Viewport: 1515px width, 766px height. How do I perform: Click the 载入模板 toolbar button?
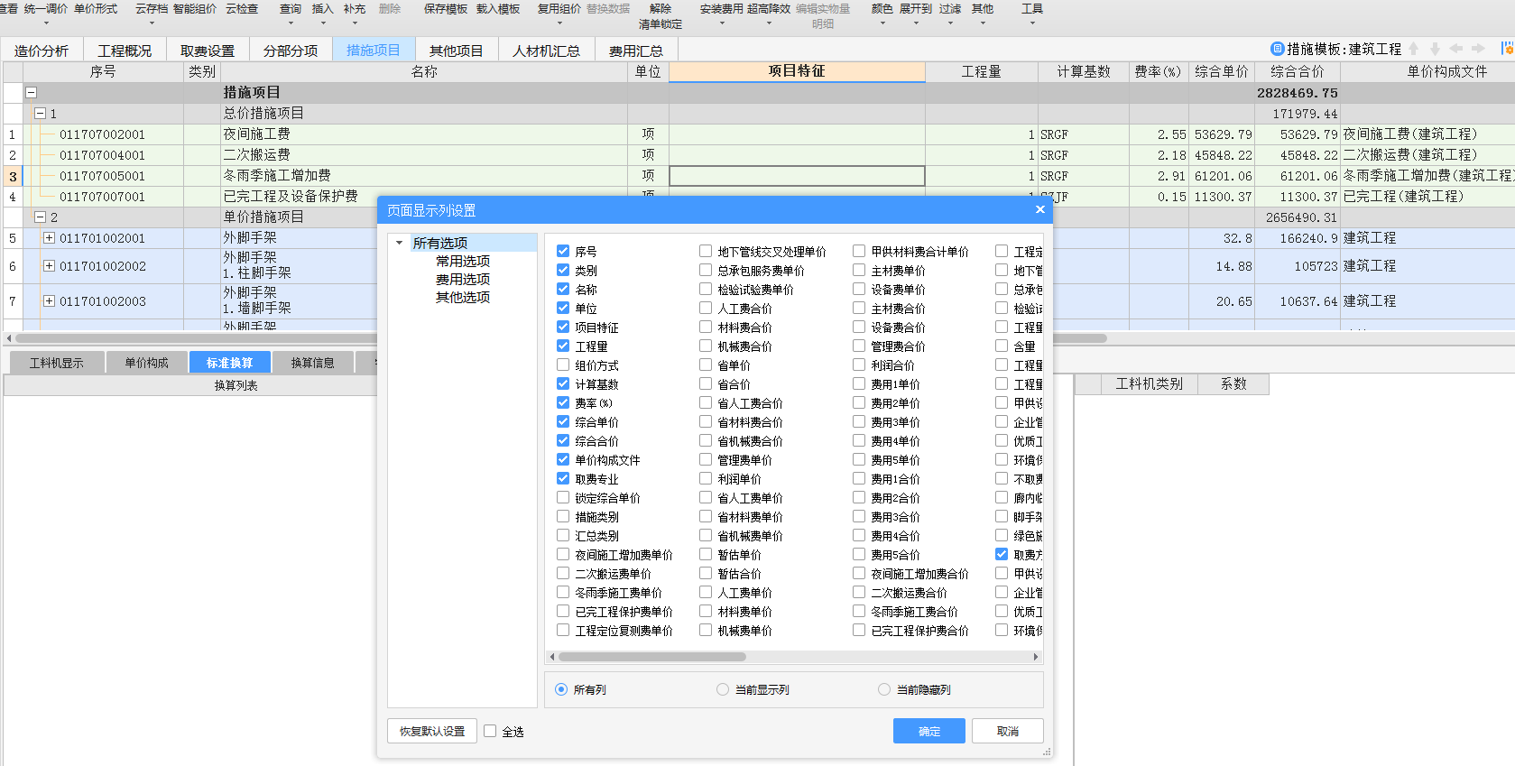[498, 9]
